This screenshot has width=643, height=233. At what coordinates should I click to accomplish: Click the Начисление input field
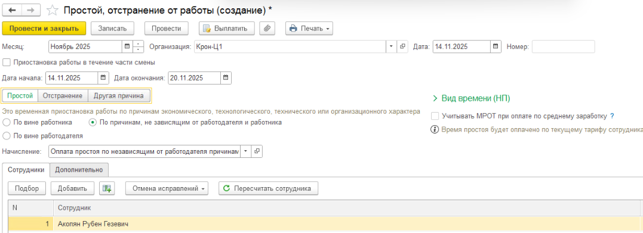144,151
